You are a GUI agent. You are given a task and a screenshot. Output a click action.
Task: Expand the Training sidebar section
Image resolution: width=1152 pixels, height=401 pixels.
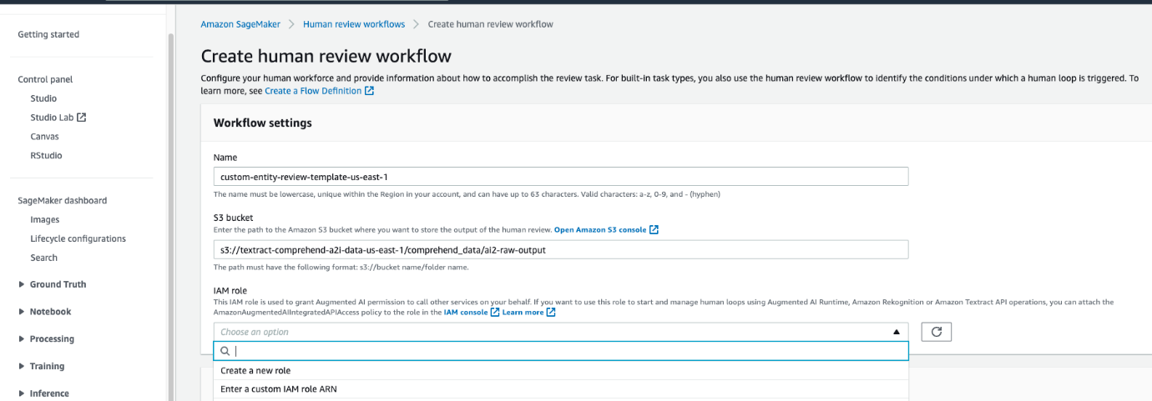pyautogui.click(x=22, y=367)
